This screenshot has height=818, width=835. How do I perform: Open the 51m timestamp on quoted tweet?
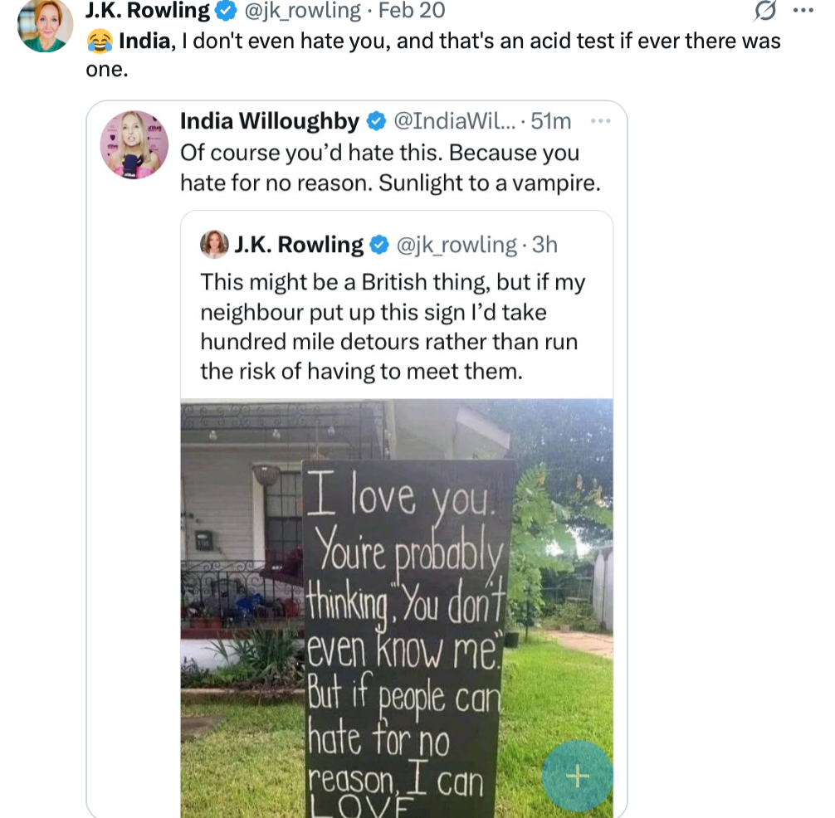550,121
